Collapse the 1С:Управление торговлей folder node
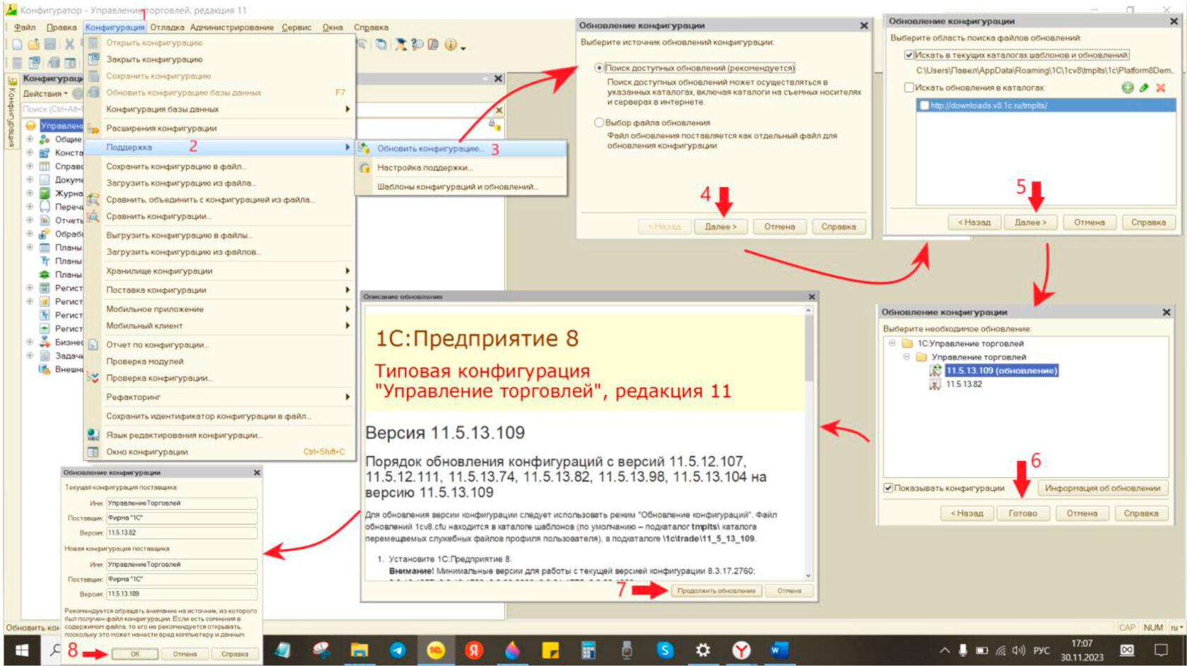This screenshot has width=1187, height=666. [892, 343]
